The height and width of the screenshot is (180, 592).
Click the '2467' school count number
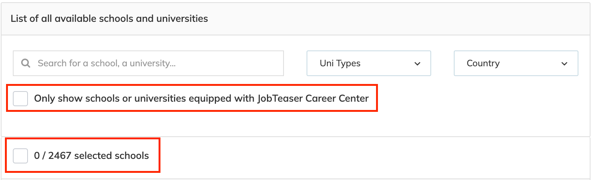coord(60,156)
